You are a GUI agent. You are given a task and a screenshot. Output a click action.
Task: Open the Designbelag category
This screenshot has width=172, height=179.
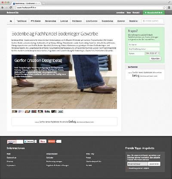(x=50, y=21)
